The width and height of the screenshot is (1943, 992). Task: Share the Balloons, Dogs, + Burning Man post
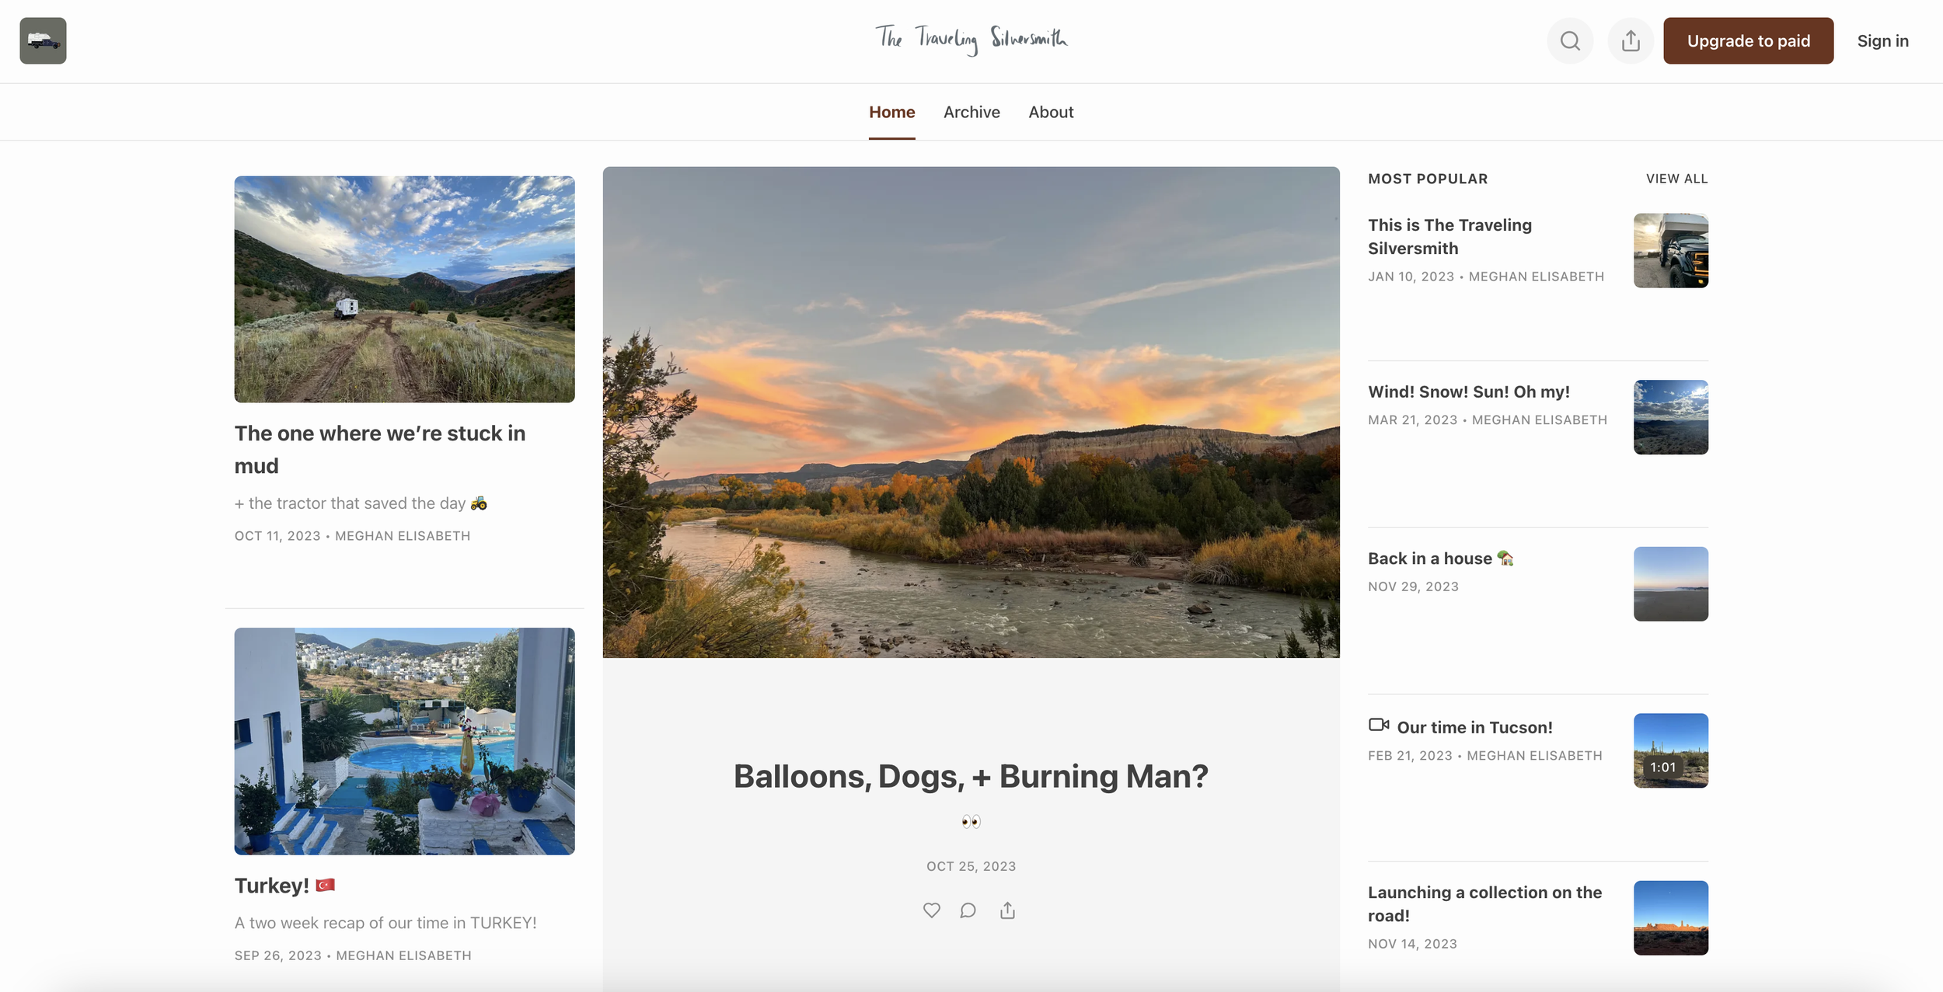tap(1007, 910)
